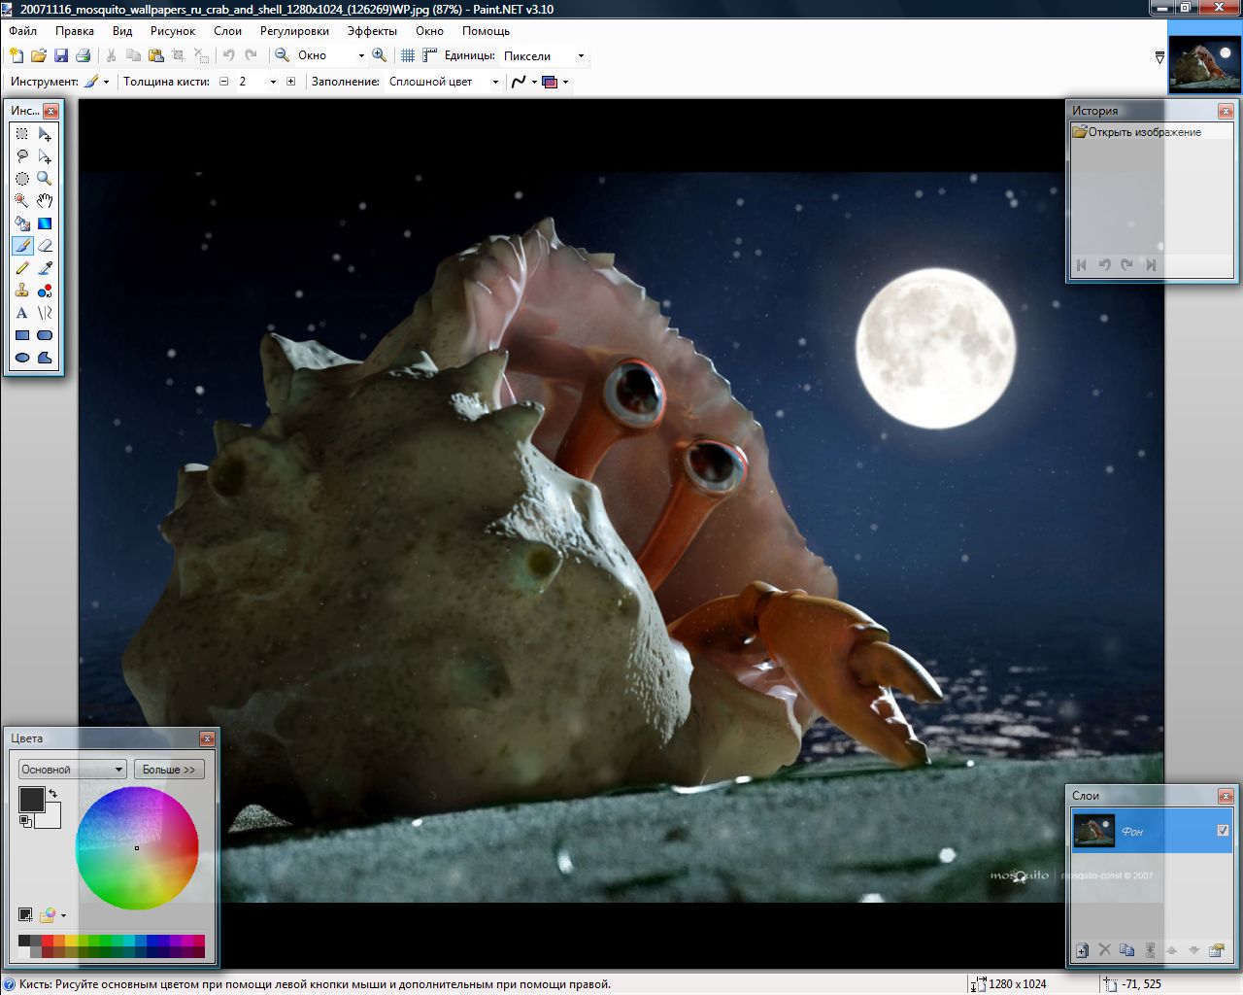Pick a color from the color wheel
The image size is (1243, 995).
pyautogui.click(x=137, y=848)
